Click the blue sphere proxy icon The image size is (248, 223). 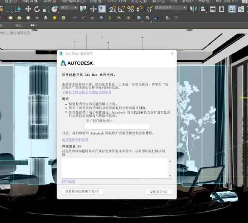point(101,18)
